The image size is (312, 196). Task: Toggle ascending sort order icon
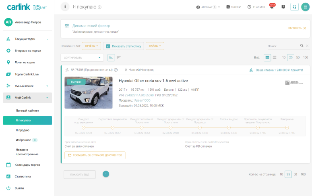111,58
